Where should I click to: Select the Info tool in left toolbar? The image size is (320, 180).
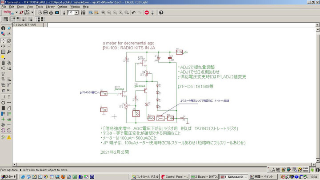3,28
